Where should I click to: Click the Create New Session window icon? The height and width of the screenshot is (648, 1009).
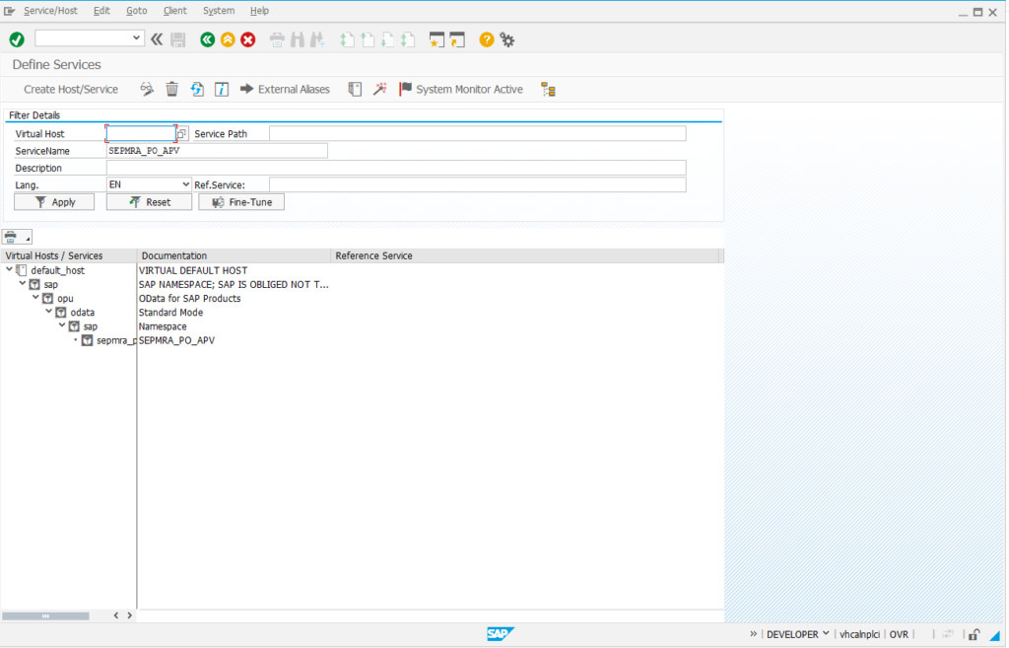437,39
